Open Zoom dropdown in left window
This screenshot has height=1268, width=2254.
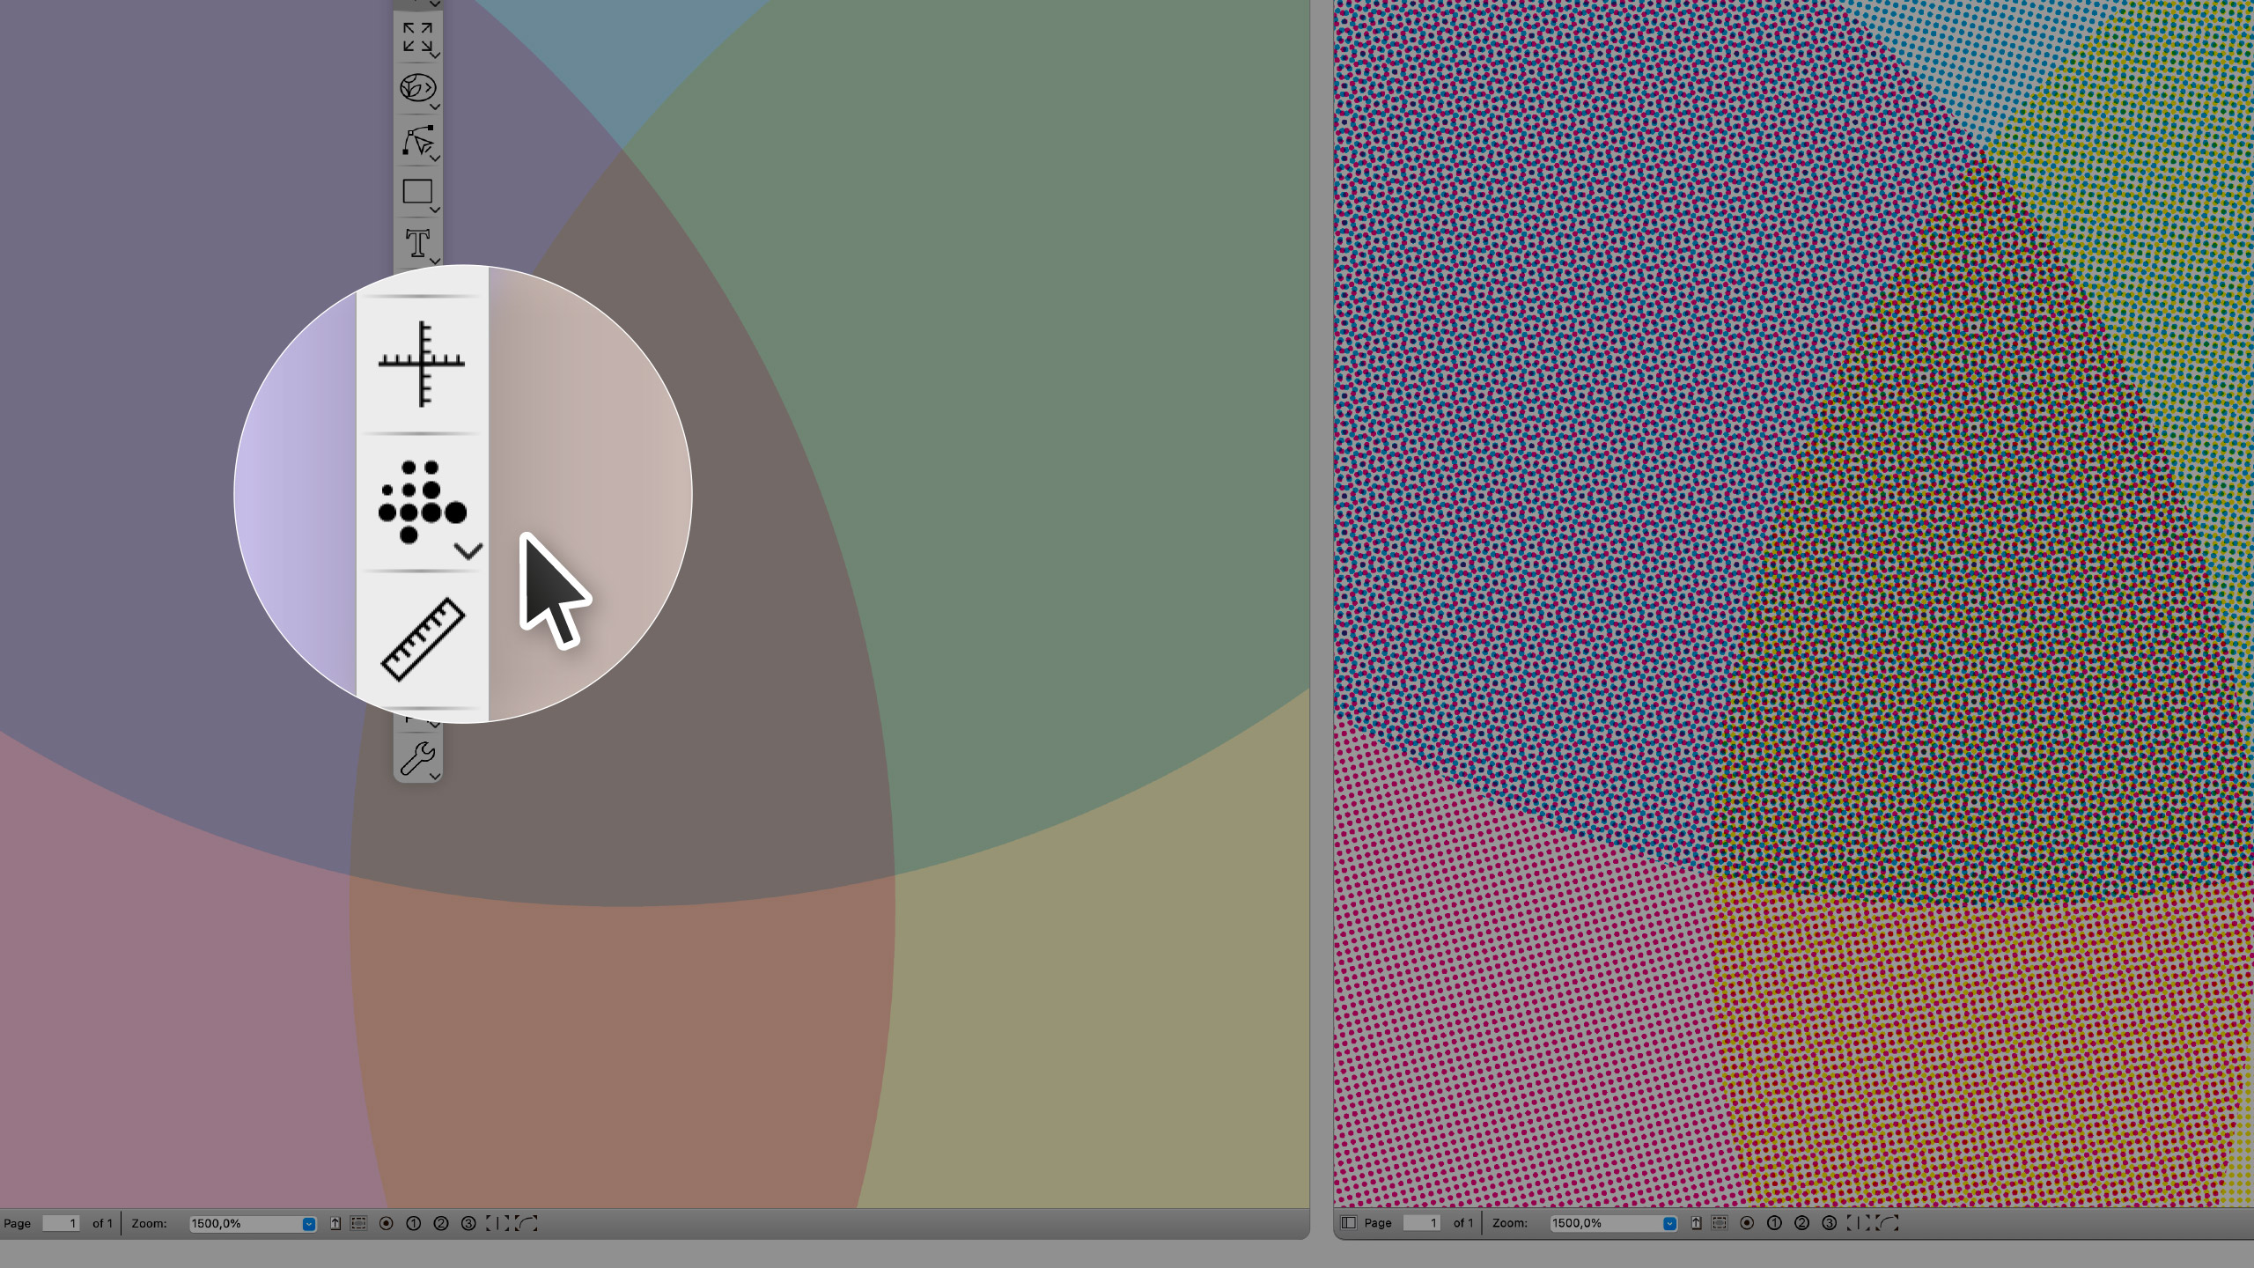[308, 1224]
